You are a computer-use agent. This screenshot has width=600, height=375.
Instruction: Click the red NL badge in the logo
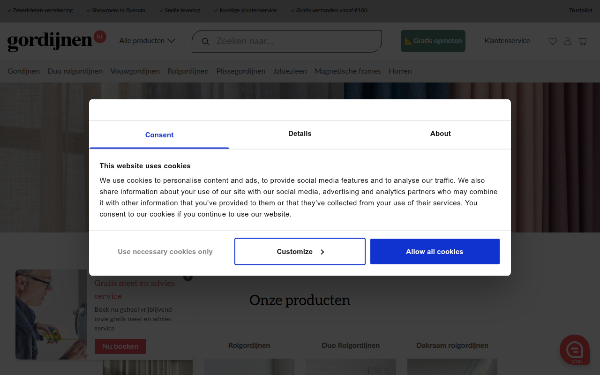100,37
